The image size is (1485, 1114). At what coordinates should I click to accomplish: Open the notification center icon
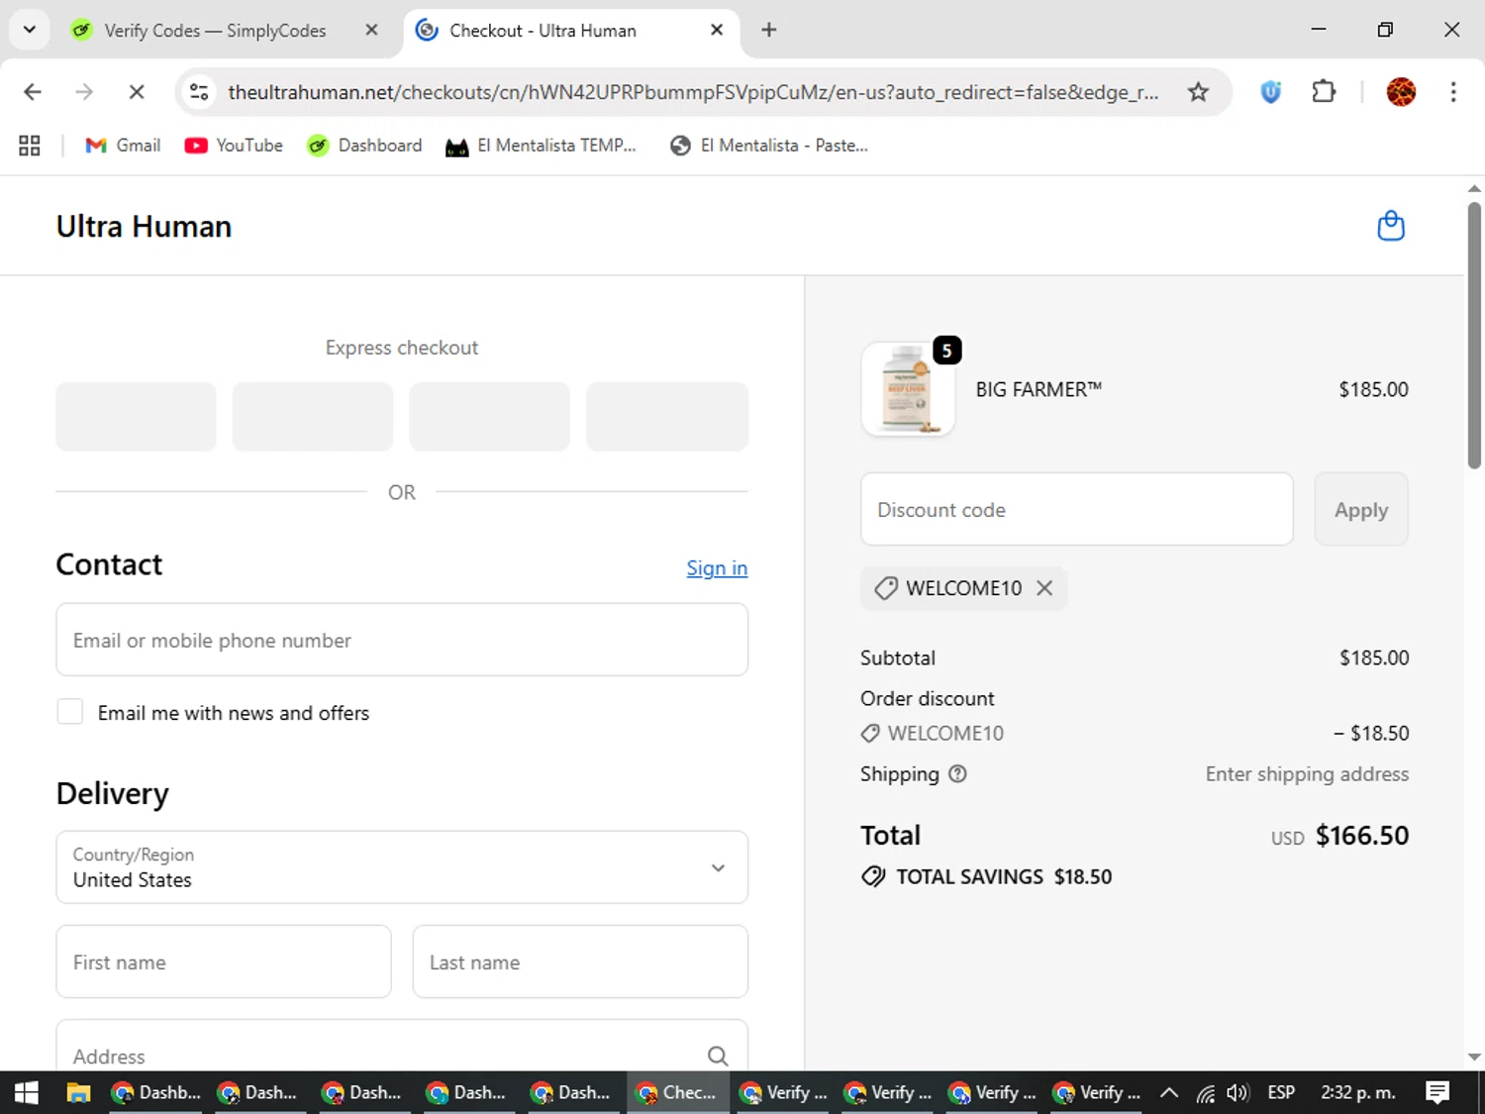click(1437, 1092)
